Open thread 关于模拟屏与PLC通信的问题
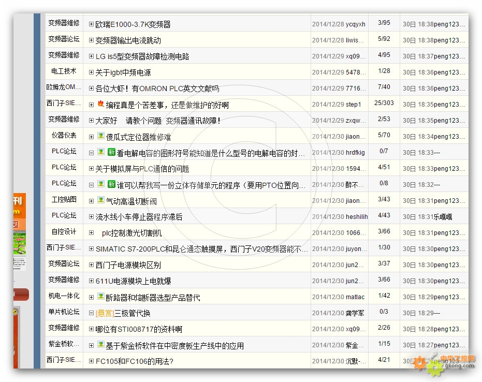Screen dimensions: 482x382 [142, 169]
